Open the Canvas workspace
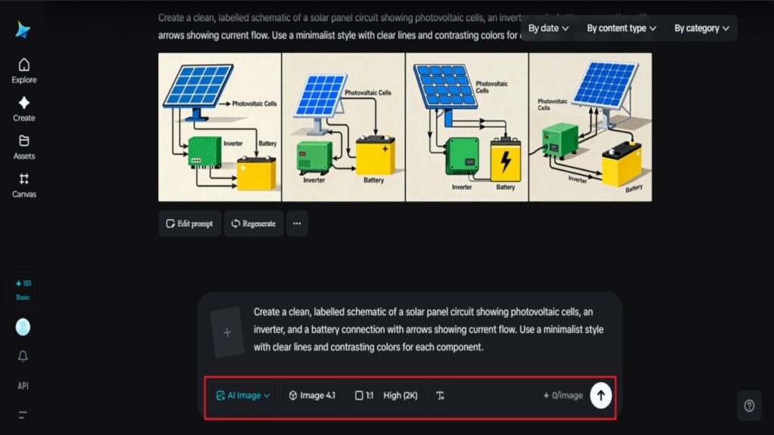Screen dimensions: 774x435 (23, 185)
